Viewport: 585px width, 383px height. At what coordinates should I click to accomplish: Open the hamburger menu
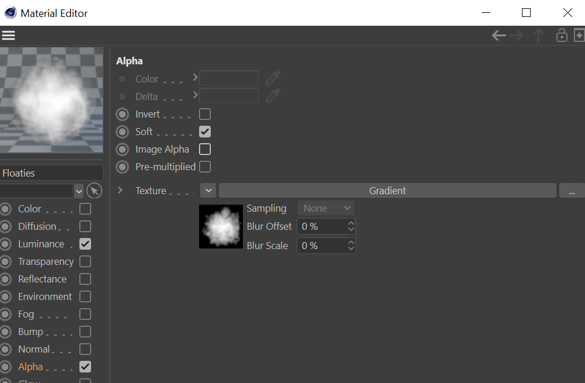click(8, 36)
